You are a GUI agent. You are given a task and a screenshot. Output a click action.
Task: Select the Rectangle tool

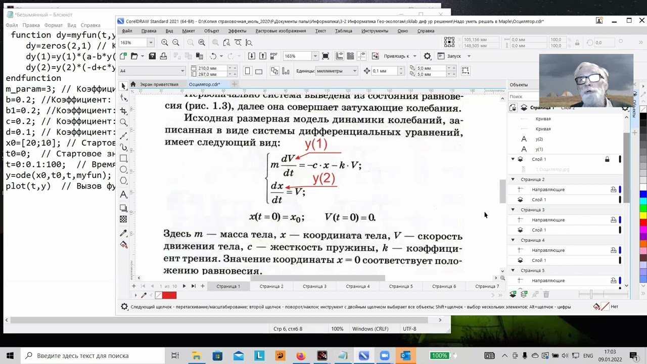pos(123,159)
